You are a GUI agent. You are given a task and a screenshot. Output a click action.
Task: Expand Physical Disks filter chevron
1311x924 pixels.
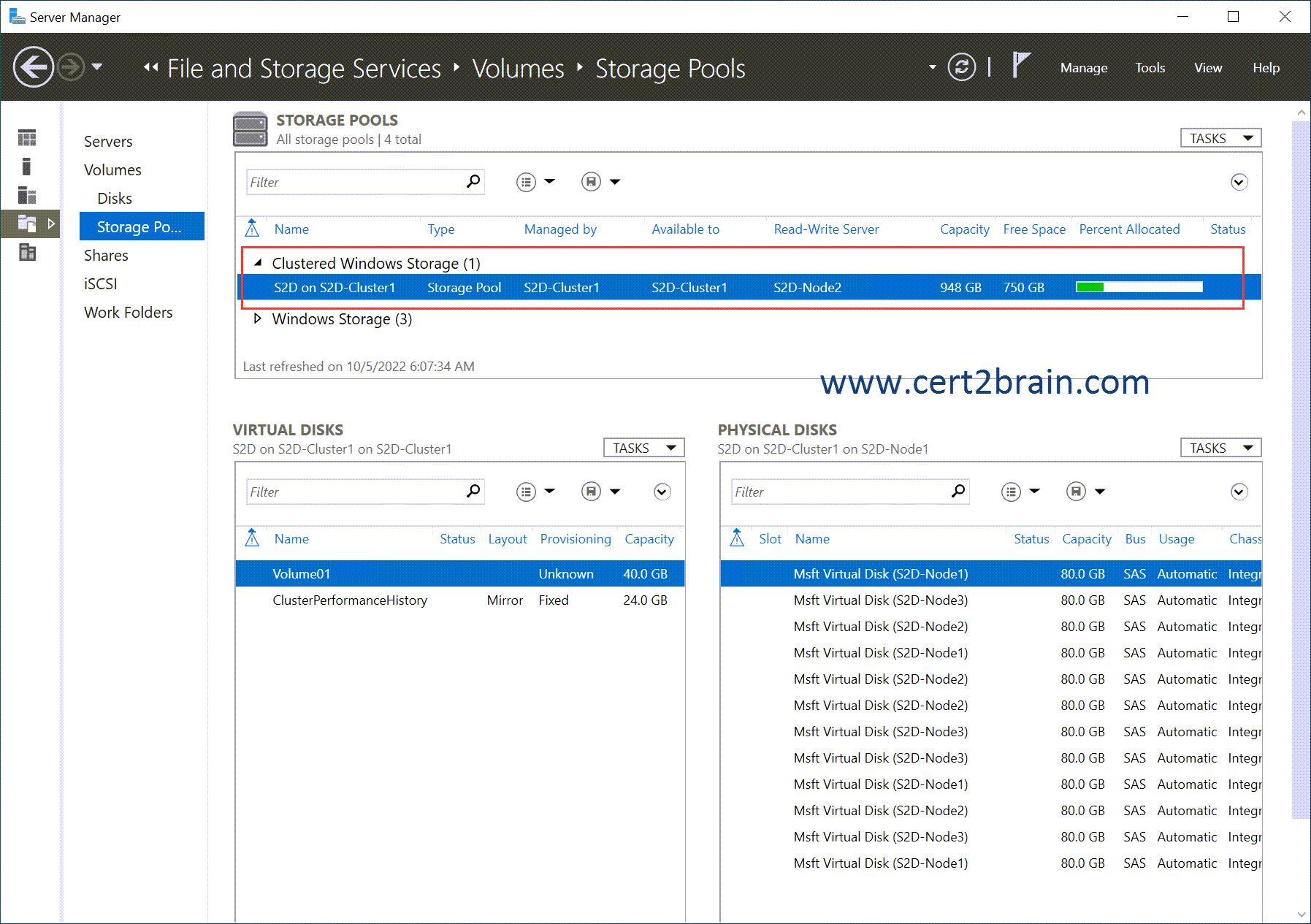tap(1239, 492)
